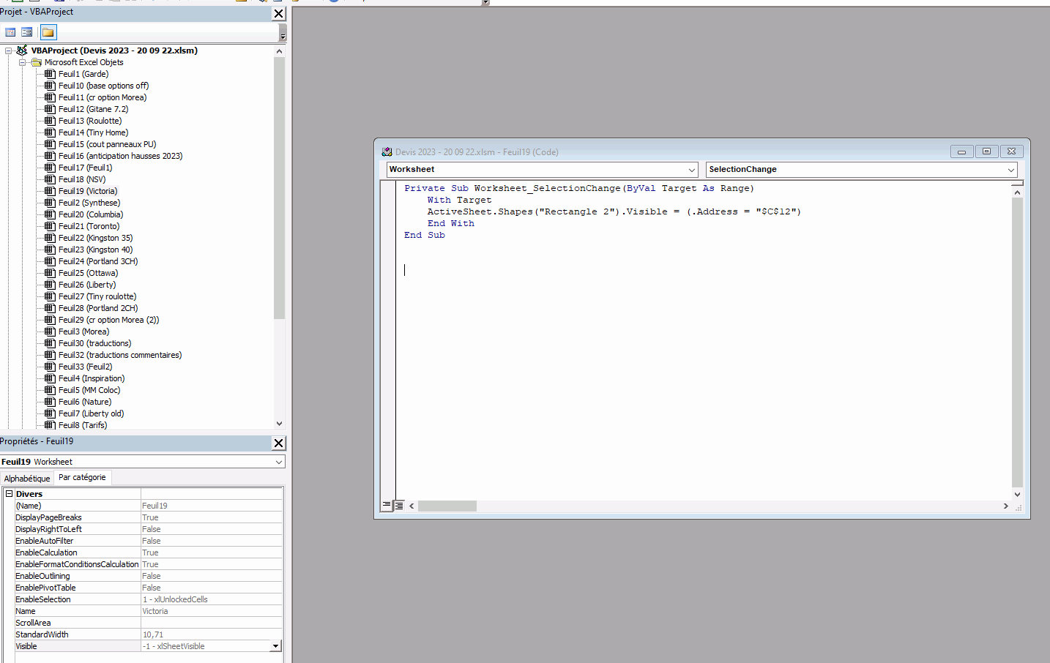Open the Visible property value dropdown
This screenshot has width=1050, height=663.
coord(275,646)
